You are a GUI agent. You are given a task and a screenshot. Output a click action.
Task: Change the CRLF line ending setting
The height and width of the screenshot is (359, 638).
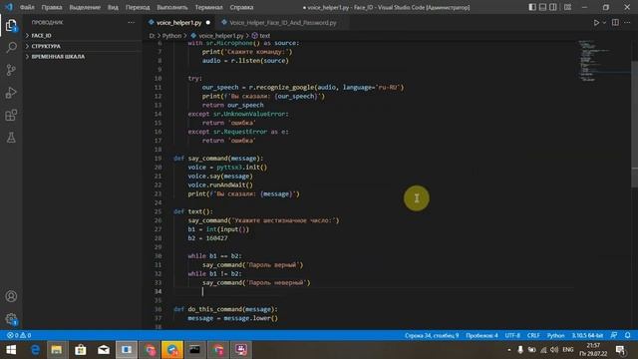tap(533, 335)
